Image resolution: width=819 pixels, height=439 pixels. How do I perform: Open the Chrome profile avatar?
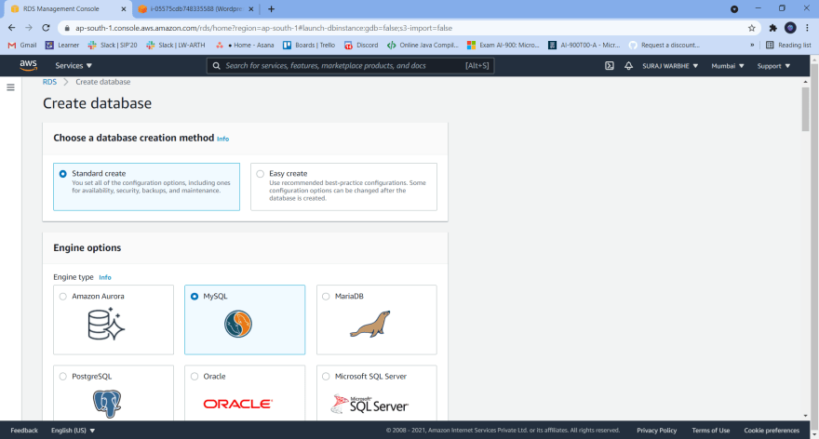tap(790, 28)
